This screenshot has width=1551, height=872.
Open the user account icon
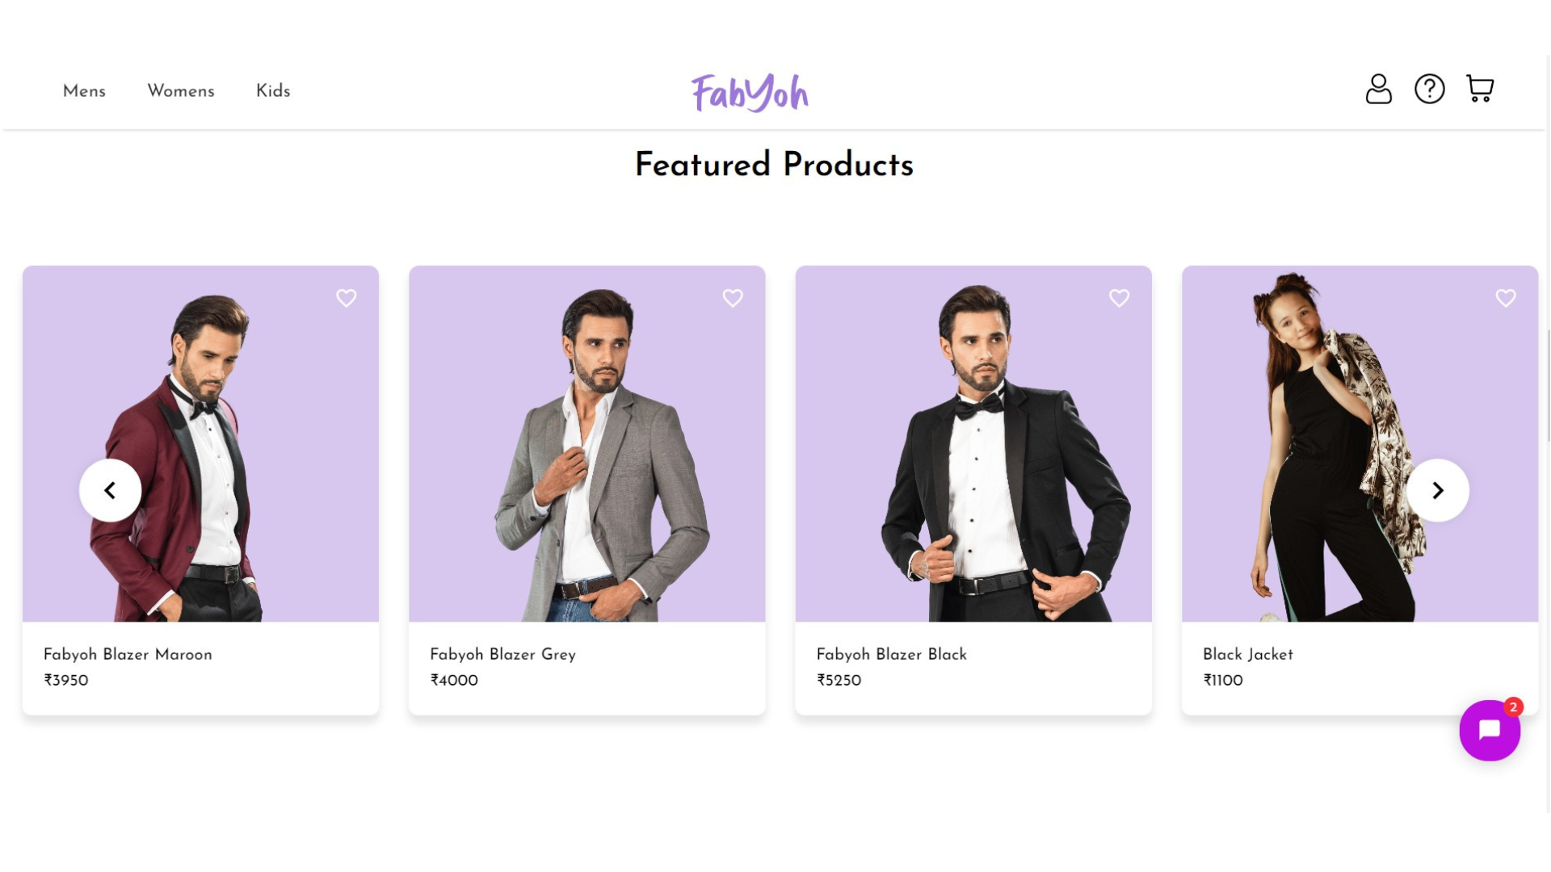[1378, 89]
